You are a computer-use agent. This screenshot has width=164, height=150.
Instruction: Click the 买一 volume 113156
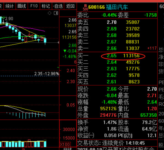131,56
